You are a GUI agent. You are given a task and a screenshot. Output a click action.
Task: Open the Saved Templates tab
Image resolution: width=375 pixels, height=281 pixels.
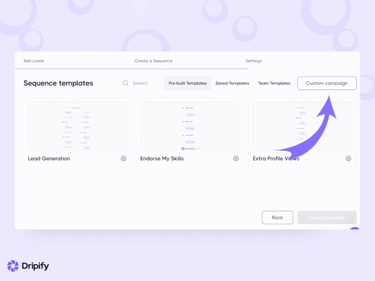(x=232, y=83)
